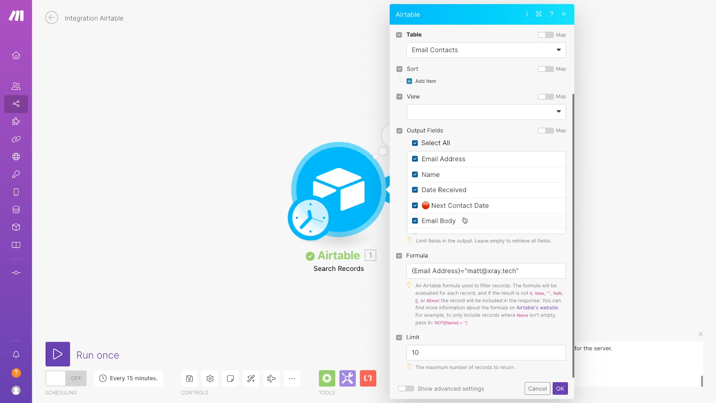Click the OK button

point(560,389)
